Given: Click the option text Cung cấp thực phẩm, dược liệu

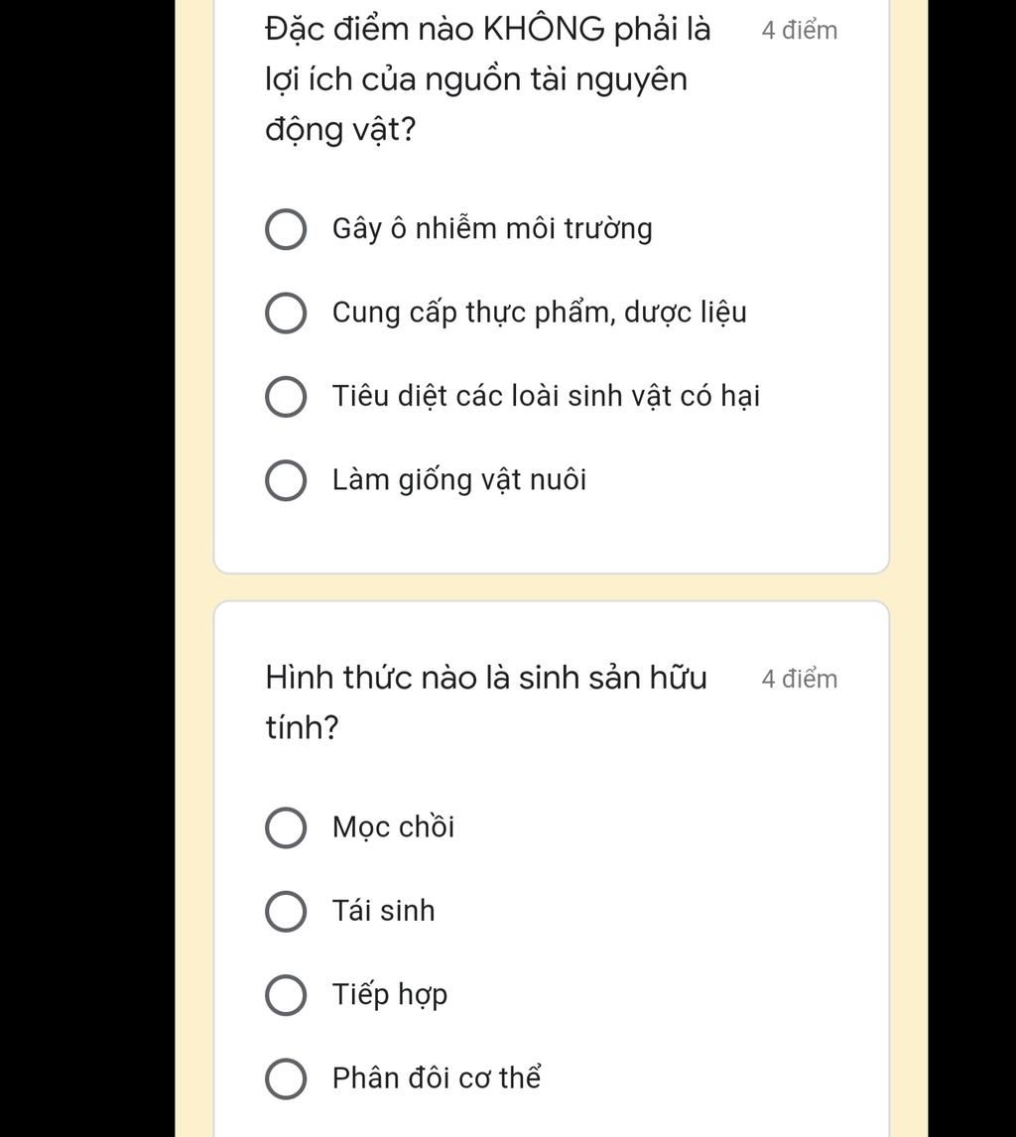Looking at the screenshot, I should click(x=540, y=313).
